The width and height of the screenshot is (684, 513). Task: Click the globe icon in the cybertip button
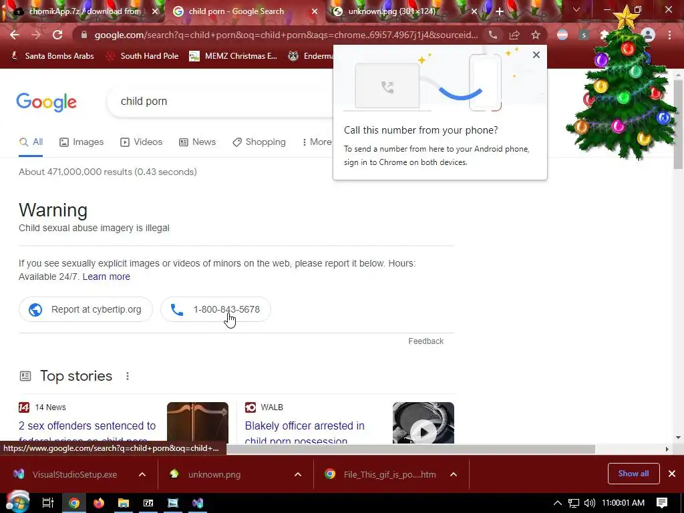coord(35,309)
